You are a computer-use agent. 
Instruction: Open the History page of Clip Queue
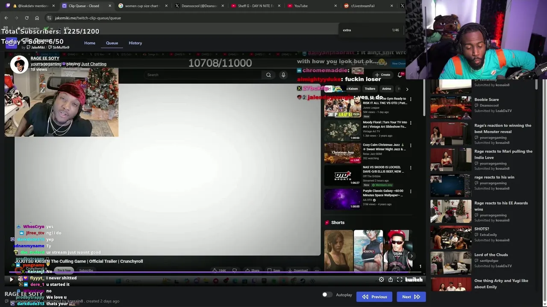(135, 43)
